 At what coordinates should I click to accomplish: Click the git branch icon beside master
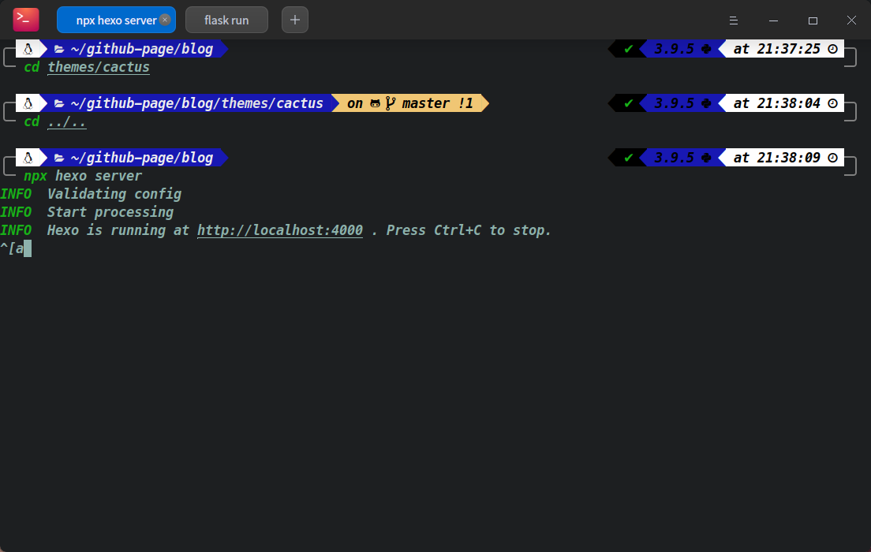pos(390,103)
